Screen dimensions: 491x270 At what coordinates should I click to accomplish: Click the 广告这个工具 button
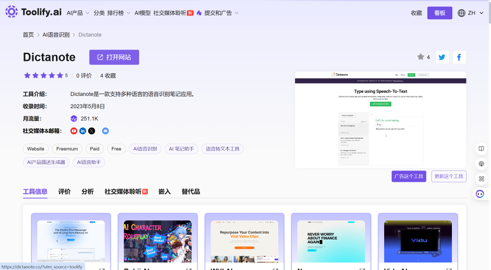[409, 176]
